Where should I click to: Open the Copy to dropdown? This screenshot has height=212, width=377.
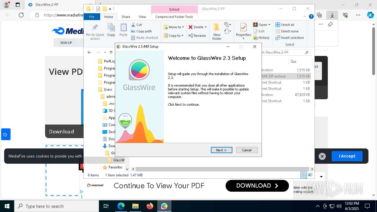173,36
